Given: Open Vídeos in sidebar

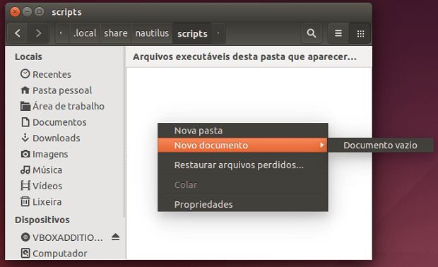Looking at the screenshot, I should (x=47, y=186).
